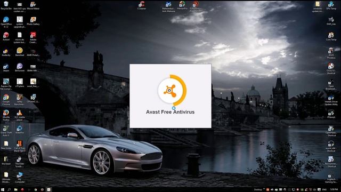Open the Express Zip File Compression icon
Screen dimensions: 341x192
point(6,84)
